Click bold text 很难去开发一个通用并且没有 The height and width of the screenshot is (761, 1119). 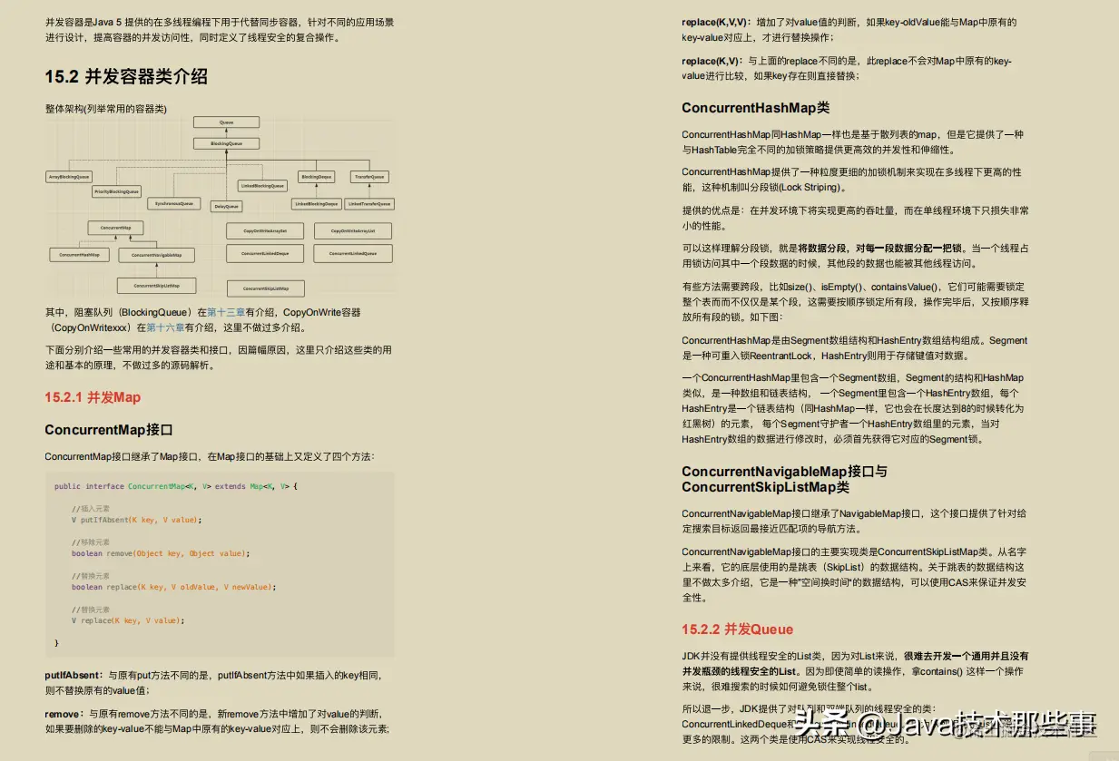point(966,656)
